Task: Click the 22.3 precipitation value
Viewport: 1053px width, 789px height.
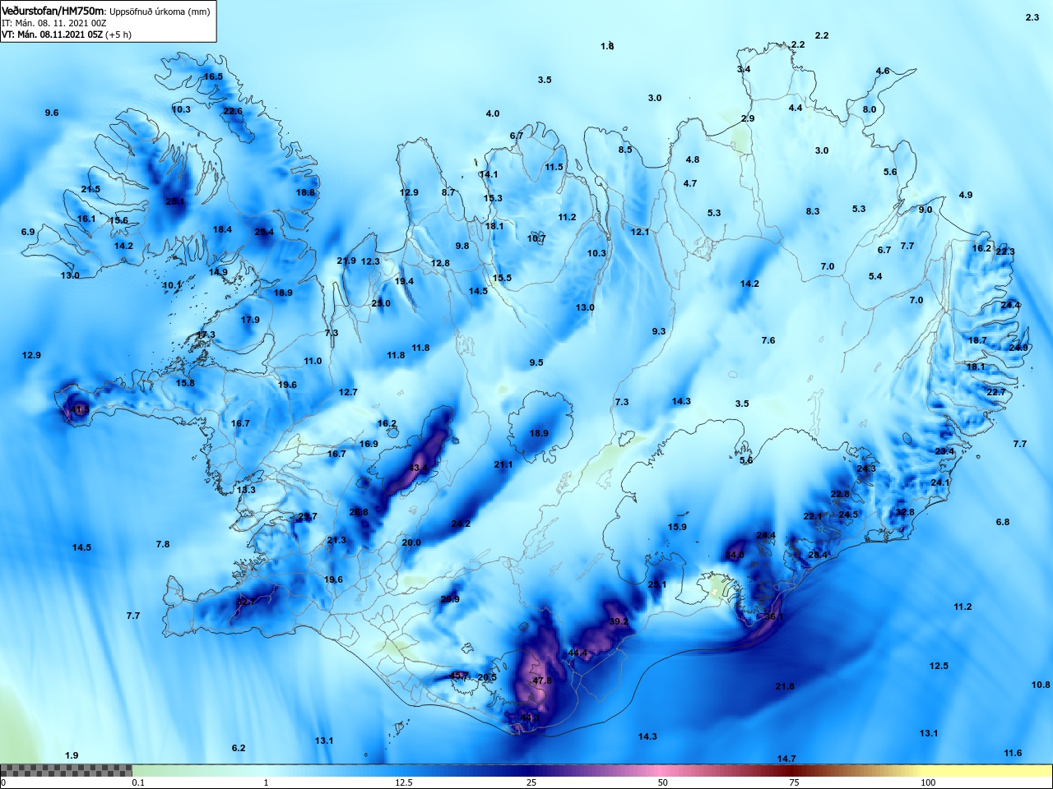Action: click(x=1005, y=252)
